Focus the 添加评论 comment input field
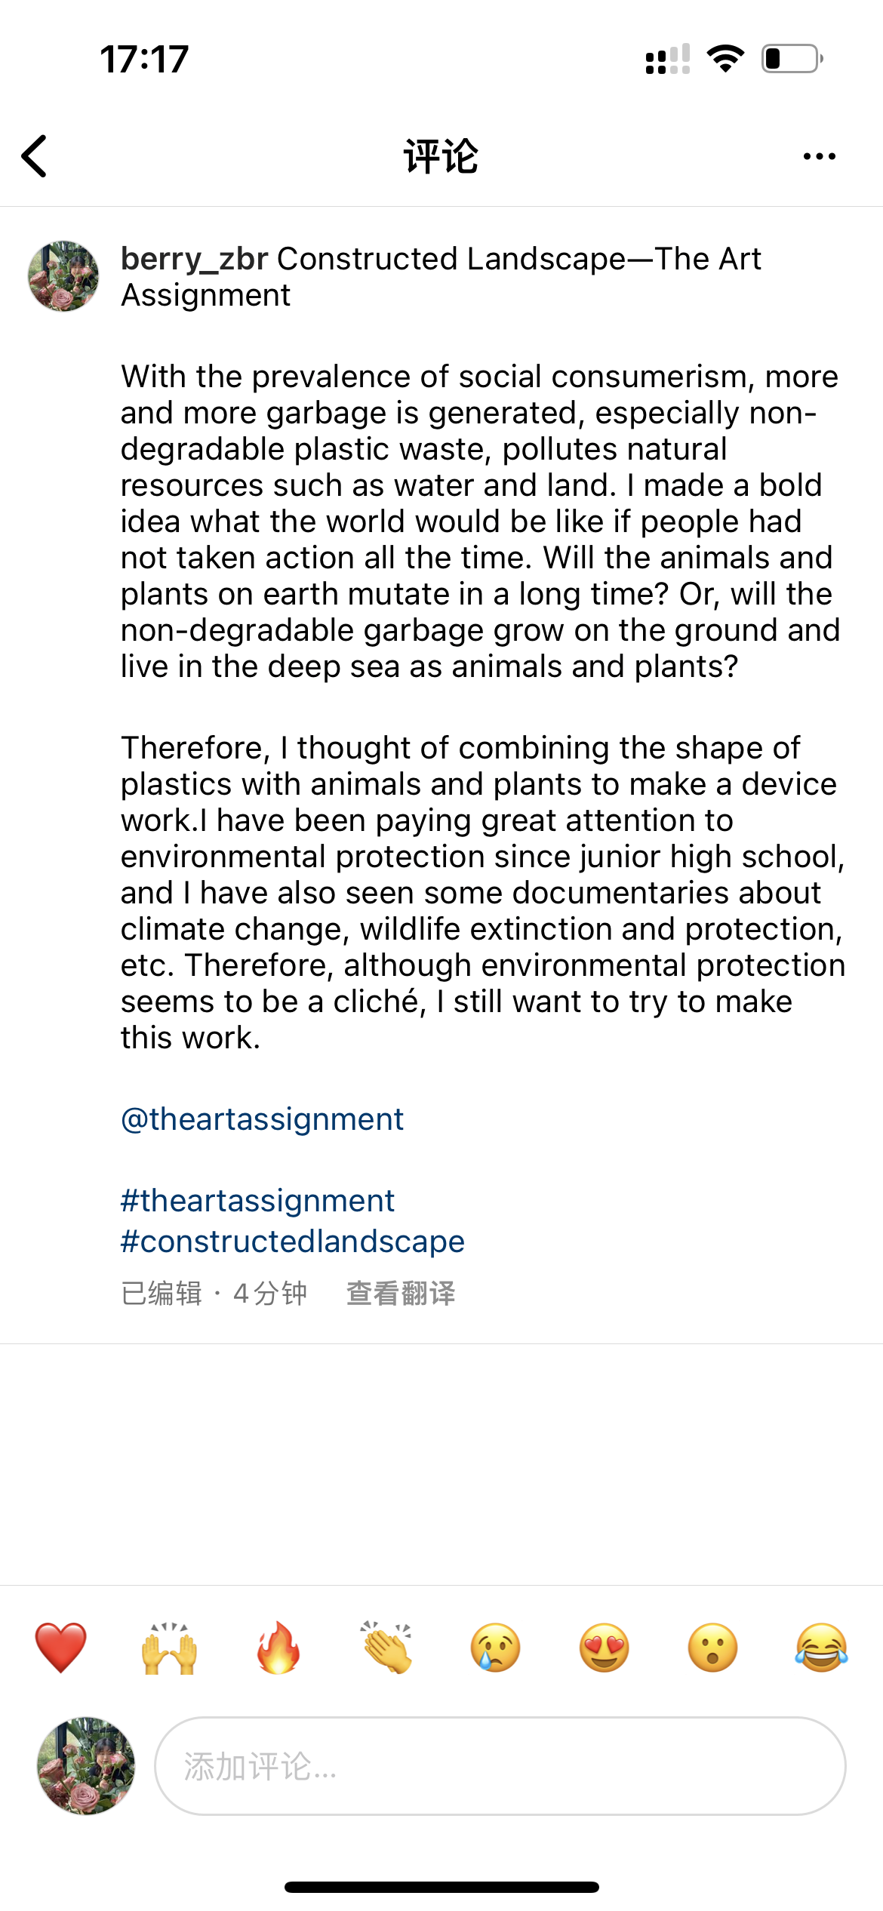Screen dimensions: 883x1911 [x=500, y=1766]
